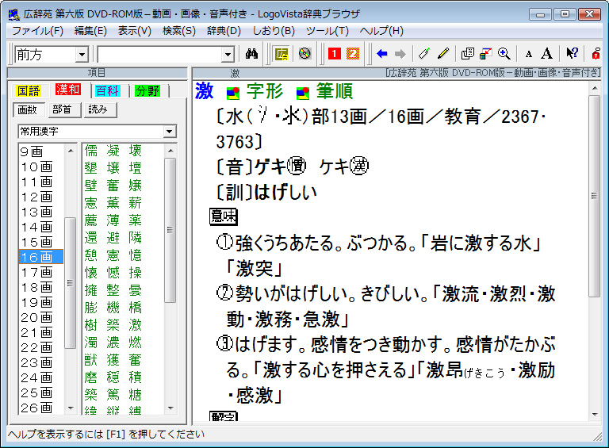609x448 pixels.
Task: Select the yellow pencil tool
Action: 443,54
